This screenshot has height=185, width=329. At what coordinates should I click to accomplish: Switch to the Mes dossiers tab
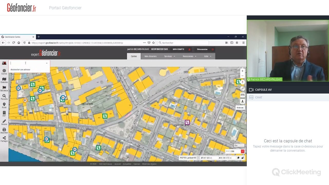click(151, 56)
